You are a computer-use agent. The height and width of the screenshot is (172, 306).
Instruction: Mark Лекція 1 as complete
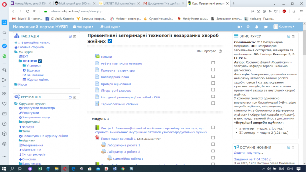[x=213, y=128]
